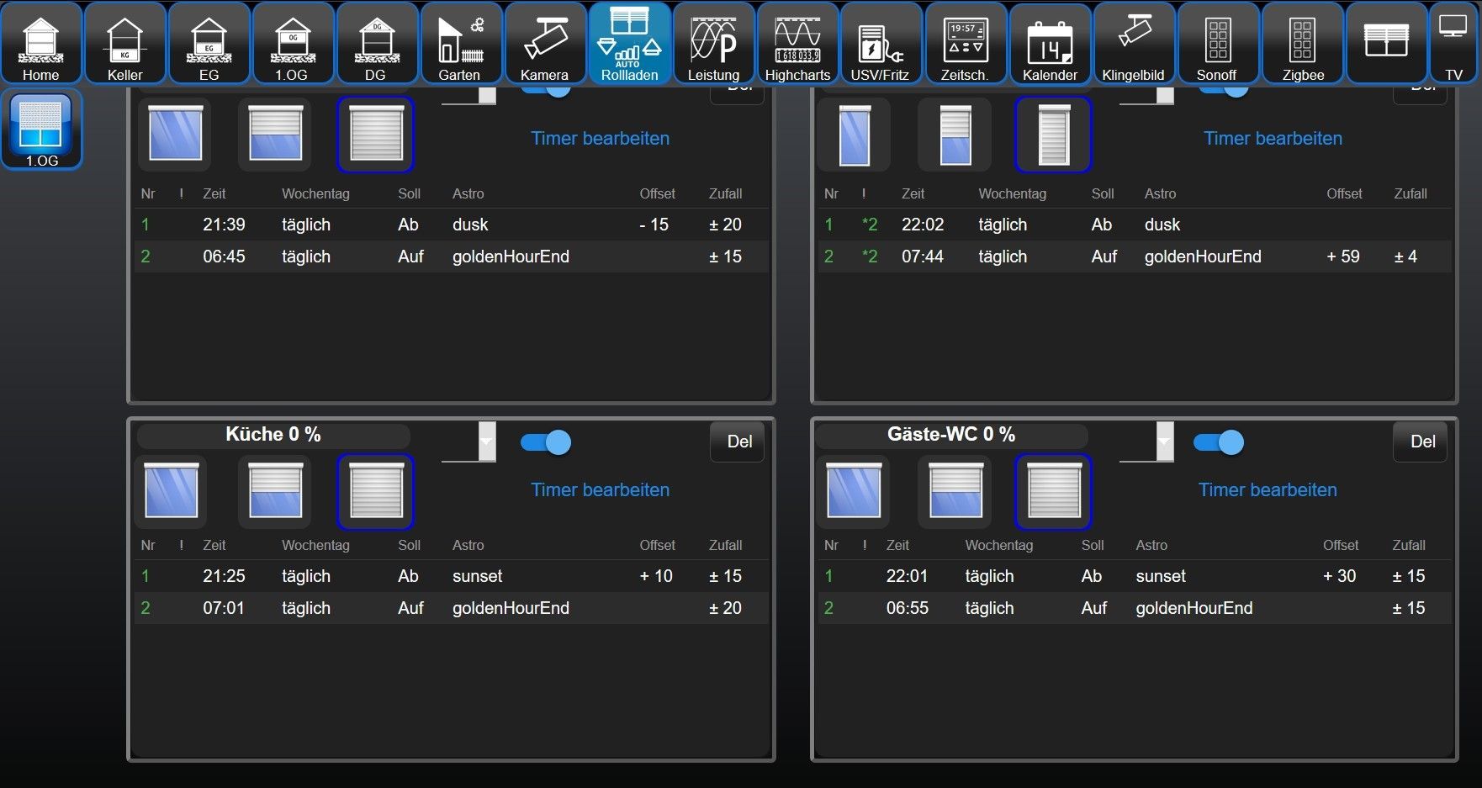Fully open the Gäste-WC shutter
The height and width of the screenshot is (788, 1482).
pyautogui.click(x=854, y=491)
